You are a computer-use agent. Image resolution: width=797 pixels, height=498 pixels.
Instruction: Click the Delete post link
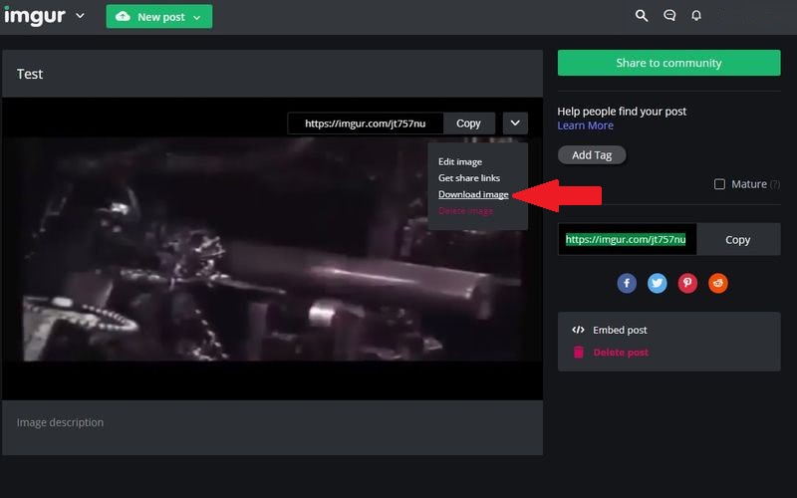click(x=621, y=353)
